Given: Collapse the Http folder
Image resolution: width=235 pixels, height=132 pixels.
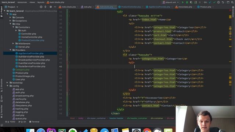Looking at the screenshot, I should (10, 24).
